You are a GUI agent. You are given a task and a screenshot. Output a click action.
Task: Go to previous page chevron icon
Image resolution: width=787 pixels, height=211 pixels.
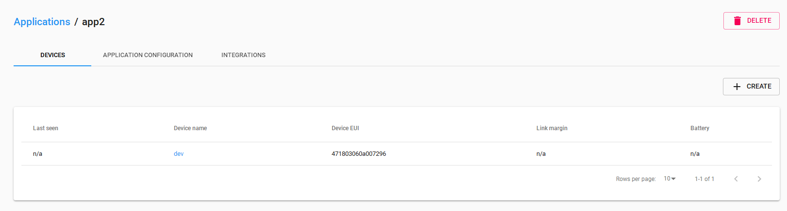[736, 179]
